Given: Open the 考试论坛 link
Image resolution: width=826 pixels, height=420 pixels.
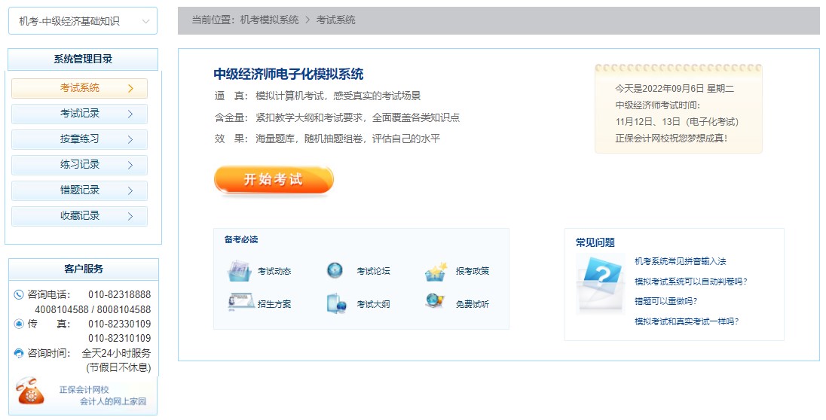Looking at the screenshot, I should [374, 271].
